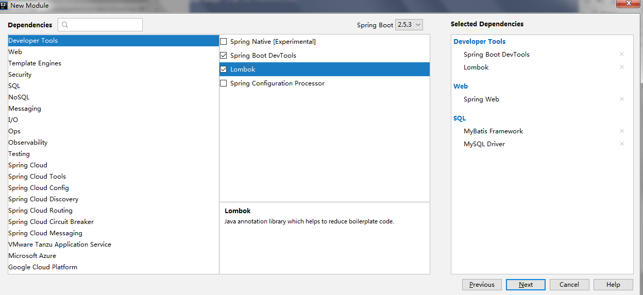Click Spring Boot DevTools in Selected Dependencies
Image resolution: width=643 pixels, height=295 pixels.
tap(497, 54)
